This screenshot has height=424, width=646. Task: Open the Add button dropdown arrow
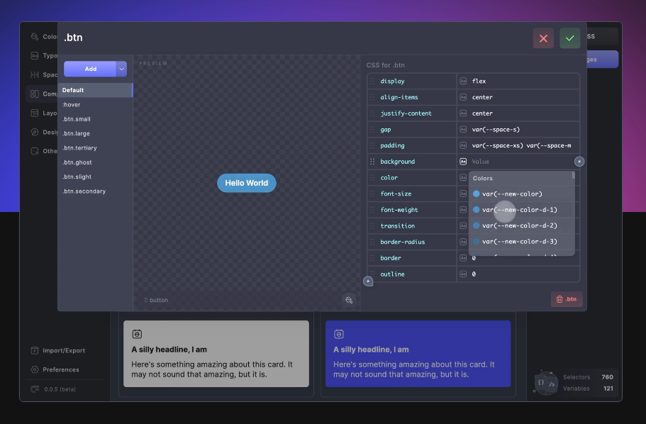tap(121, 69)
